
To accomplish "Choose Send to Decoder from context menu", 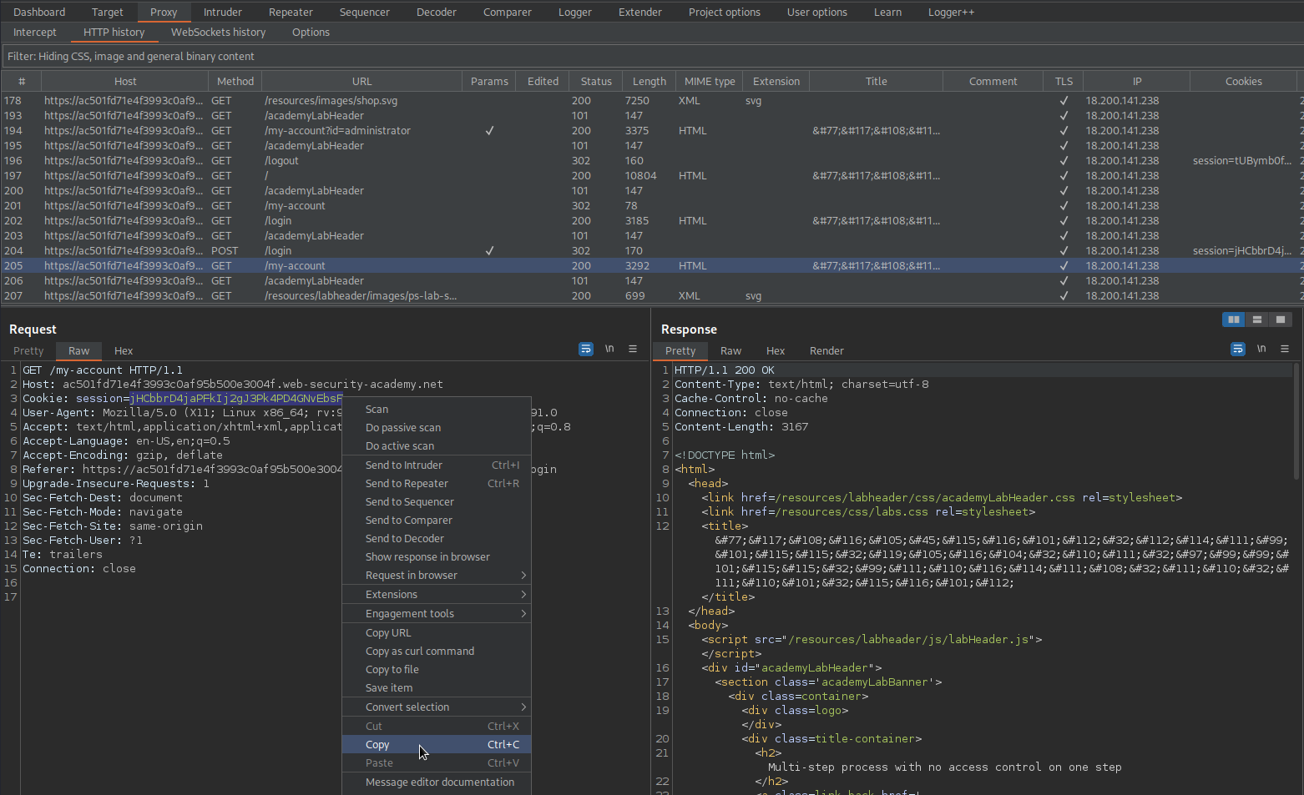I will (437, 538).
